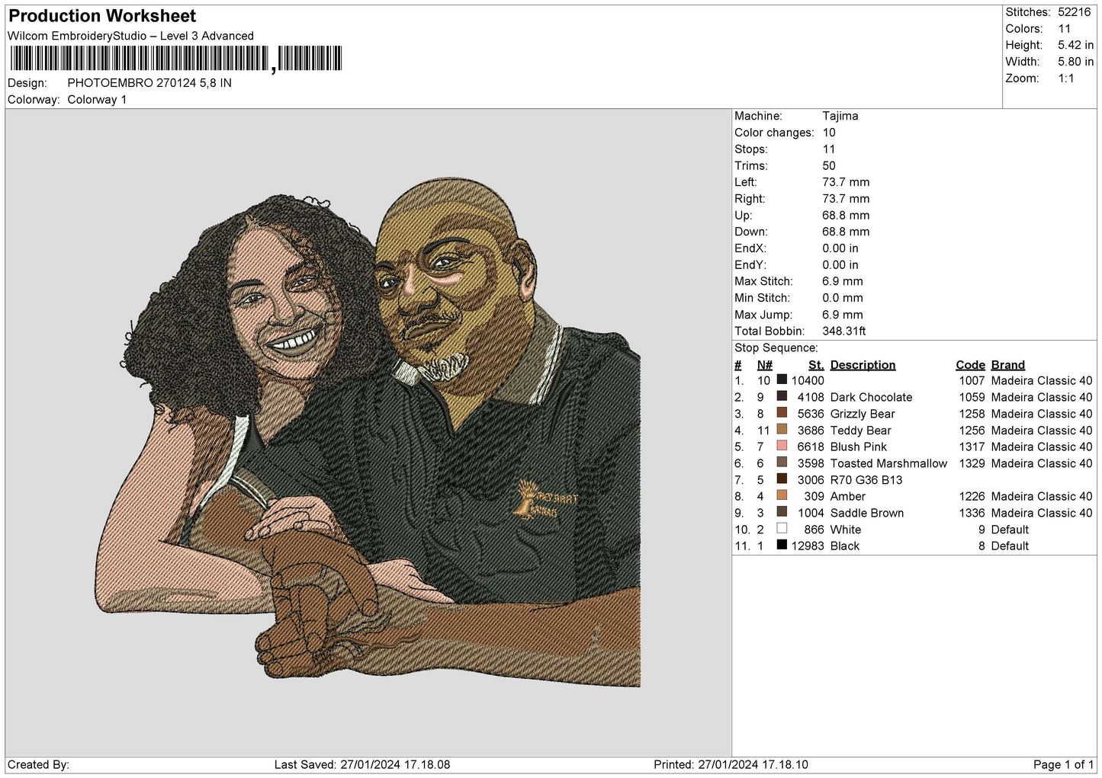The image size is (1102, 778).
Task: Select the Colorway 1 value
Action: 97,100
